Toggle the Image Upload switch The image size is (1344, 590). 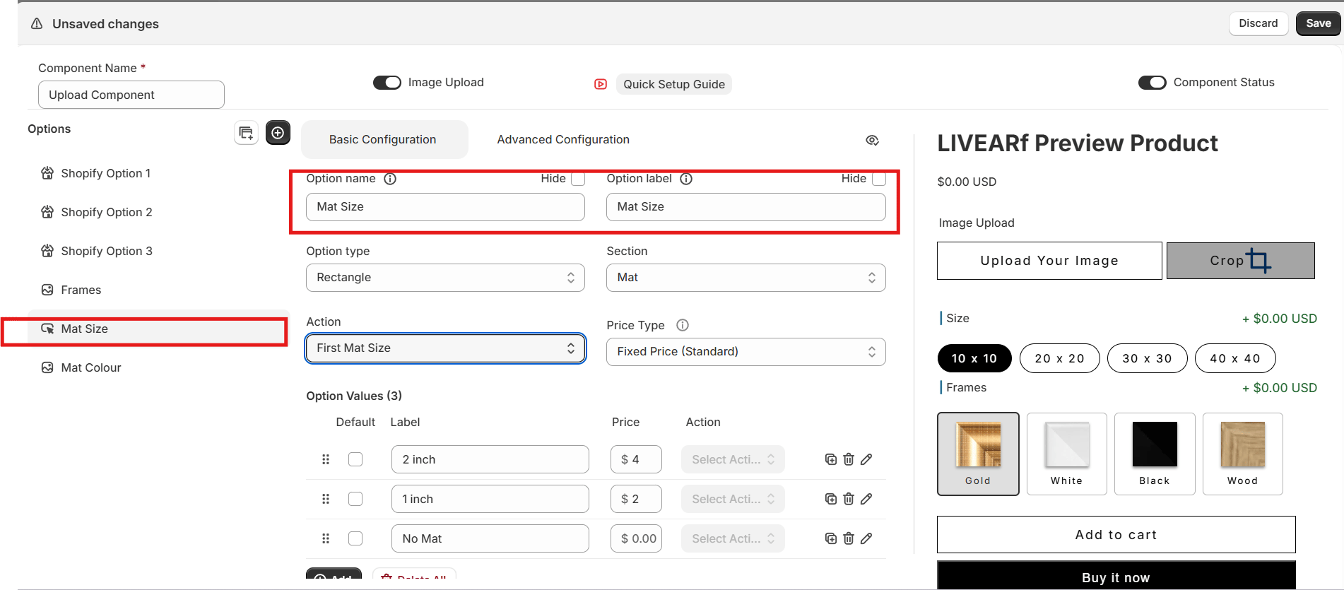point(387,83)
